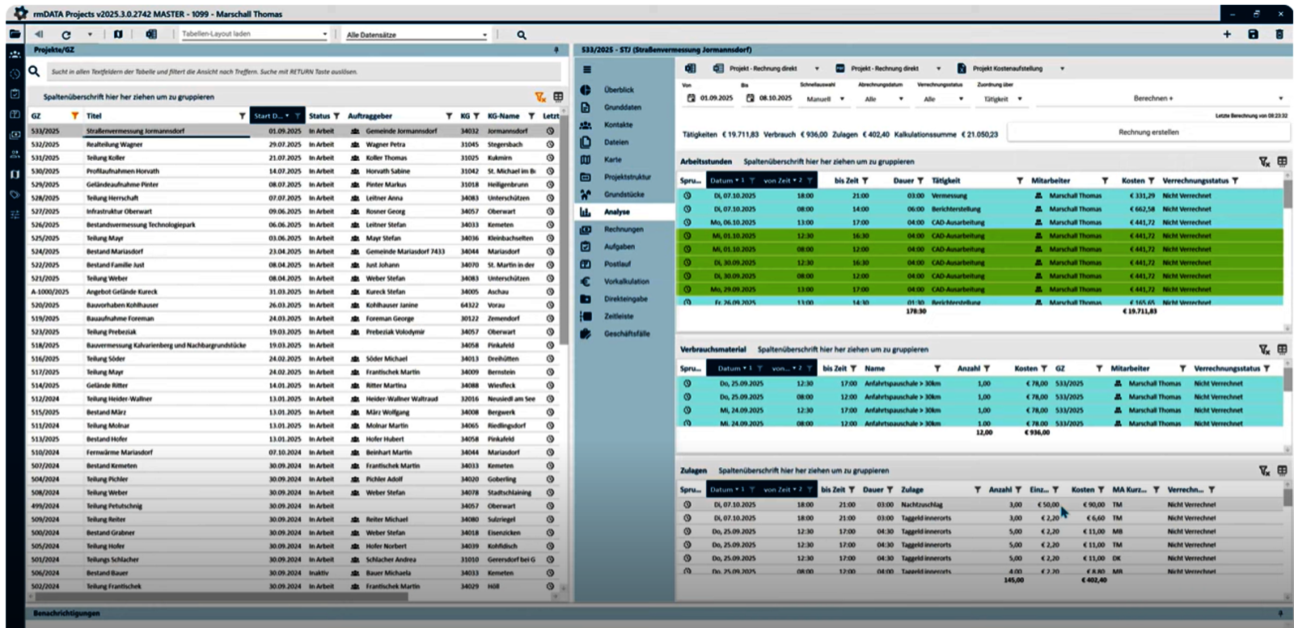Click the plus icon to add new record

(1227, 35)
